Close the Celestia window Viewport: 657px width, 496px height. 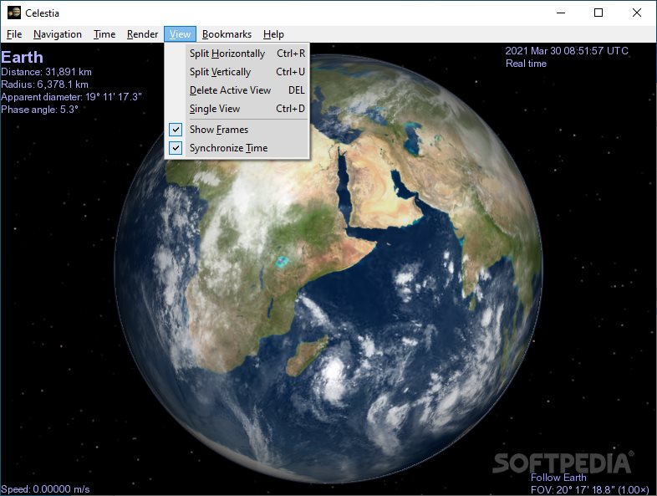pos(637,13)
